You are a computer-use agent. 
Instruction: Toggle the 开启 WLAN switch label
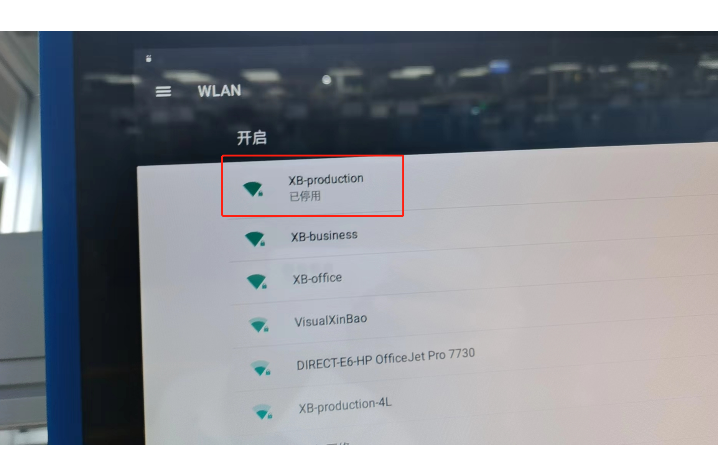click(x=252, y=138)
